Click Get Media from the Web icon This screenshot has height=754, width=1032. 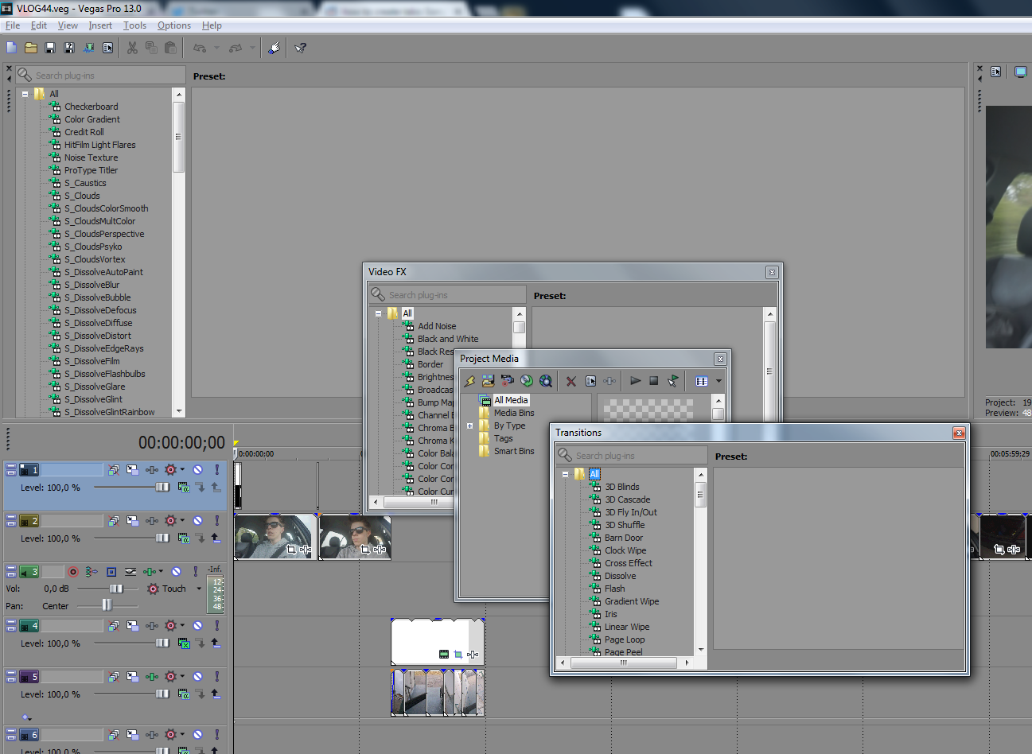point(545,381)
